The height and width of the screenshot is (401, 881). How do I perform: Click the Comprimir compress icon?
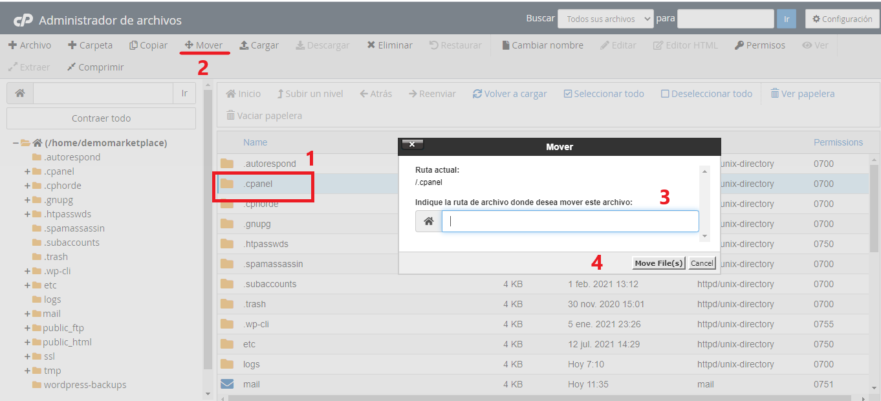point(71,67)
